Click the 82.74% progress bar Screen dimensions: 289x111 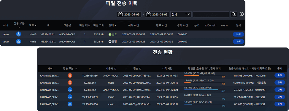click(205, 90)
